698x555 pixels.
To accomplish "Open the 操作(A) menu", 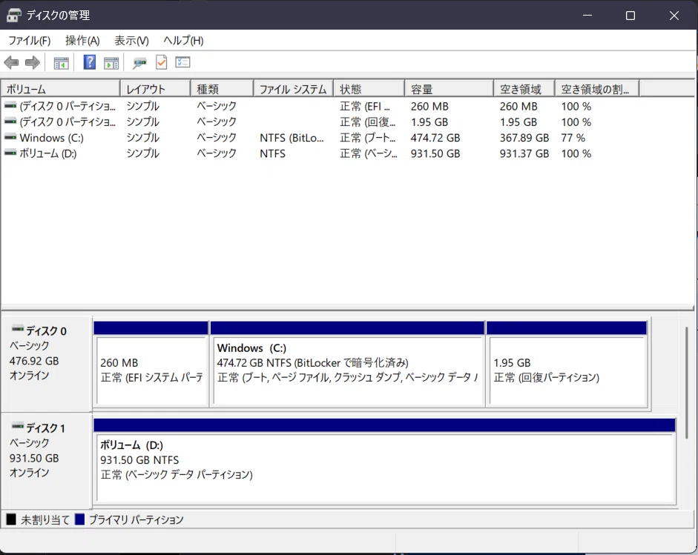I will (x=82, y=41).
